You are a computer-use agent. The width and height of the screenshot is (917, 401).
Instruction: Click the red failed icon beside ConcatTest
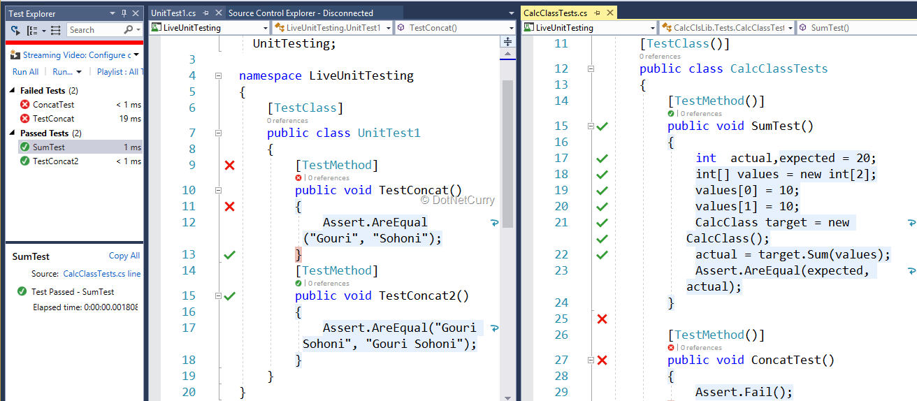[25, 105]
